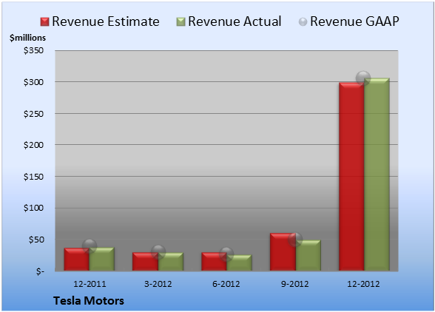The height and width of the screenshot is (312, 435).
Task: Click the "$300" y-axis label
Action: (x=33, y=82)
